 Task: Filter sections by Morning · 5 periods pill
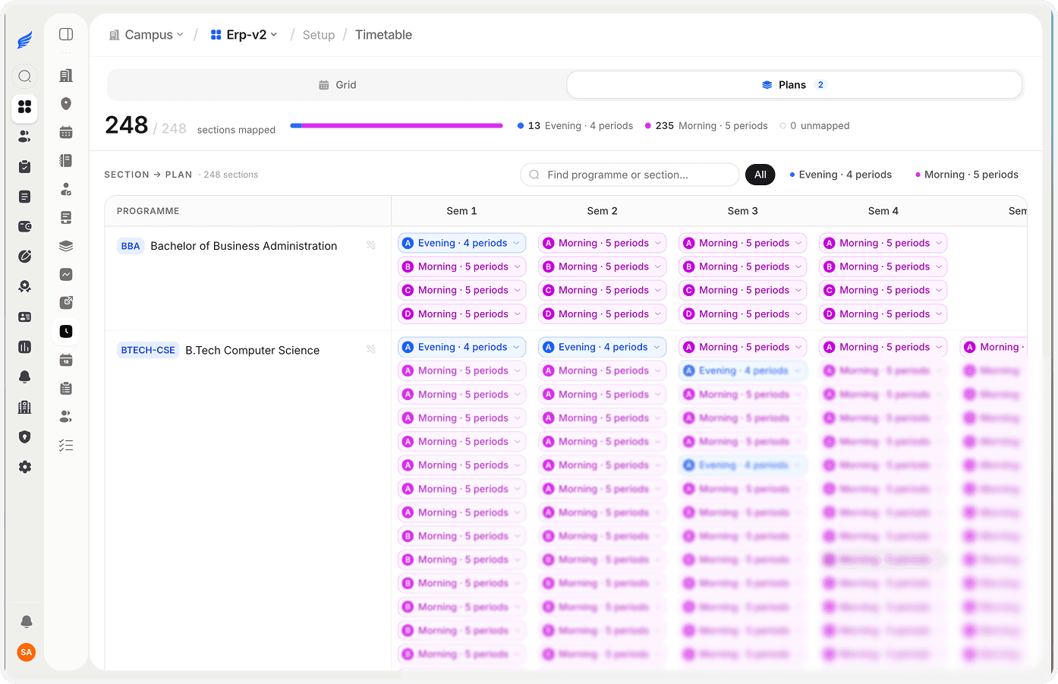[967, 175]
